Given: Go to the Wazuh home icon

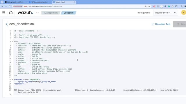Looking at the screenshot, I should tap(11, 12).
